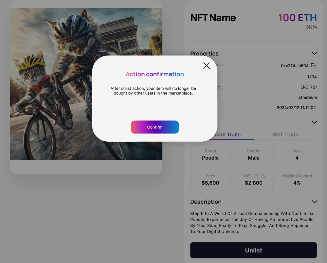Close the Action confirmation dialog
This screenshot has width=327, height=263.
[x=207, y=66]
